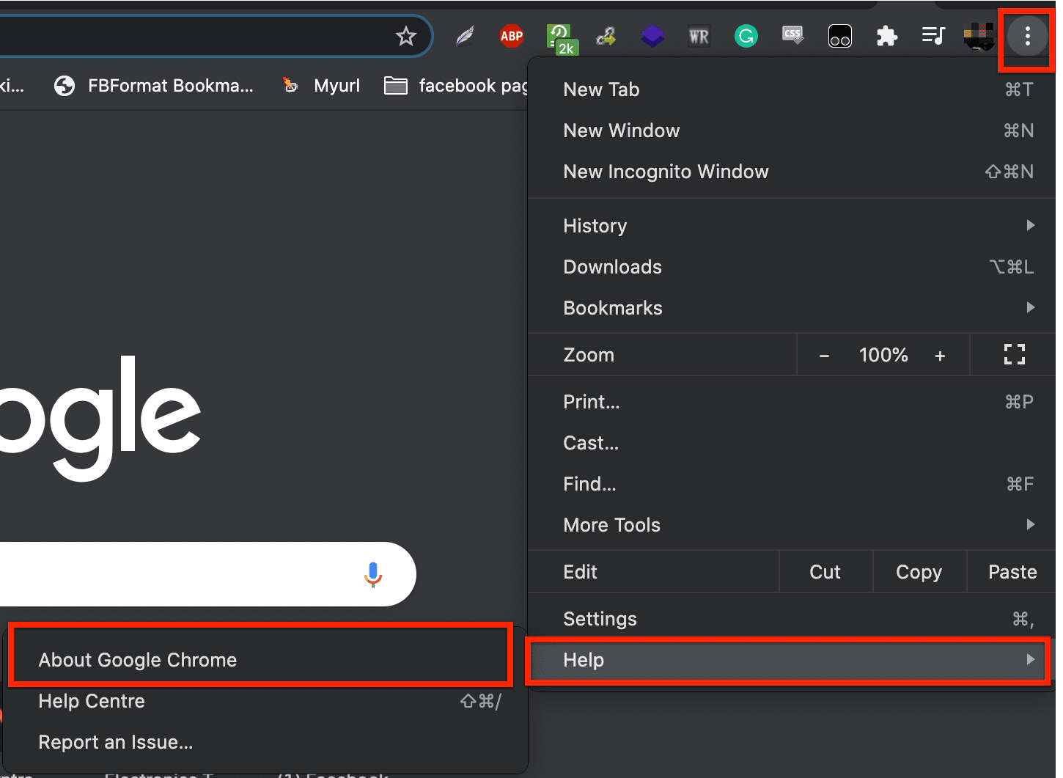Expand the Help submenu
Image resolution: width=1063 pixels, height=778 pixels.
click(x=790, y=660)
